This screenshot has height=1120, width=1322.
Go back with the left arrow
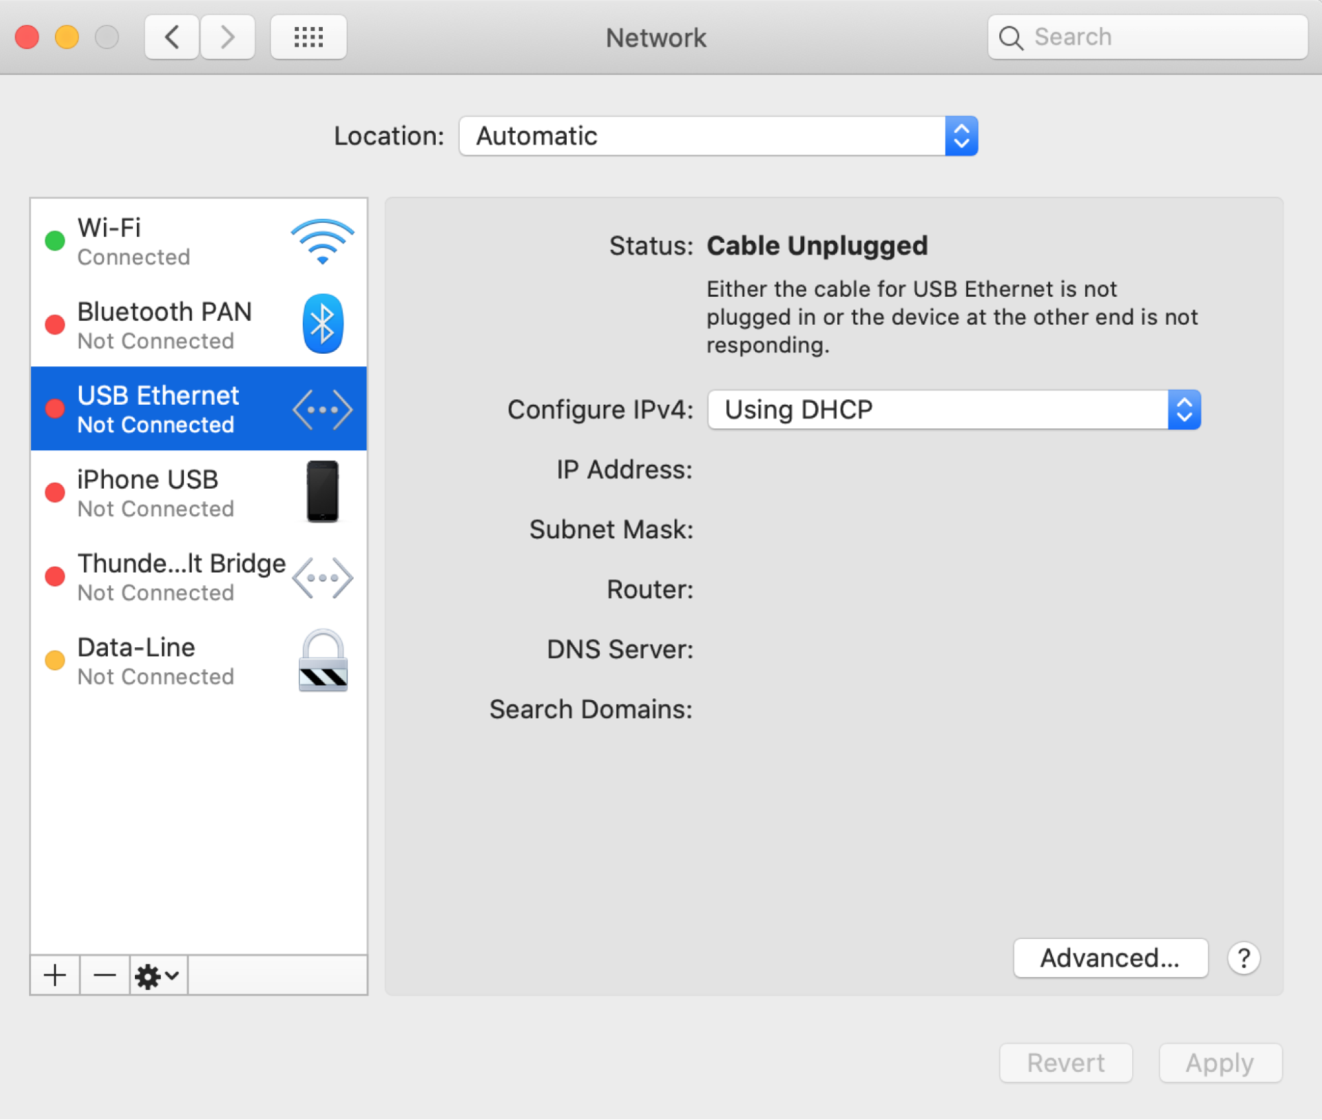click(172, 37)
